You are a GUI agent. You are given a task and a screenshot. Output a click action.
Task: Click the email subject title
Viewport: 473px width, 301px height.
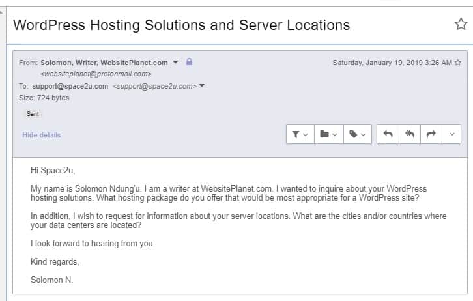[181, 25]
